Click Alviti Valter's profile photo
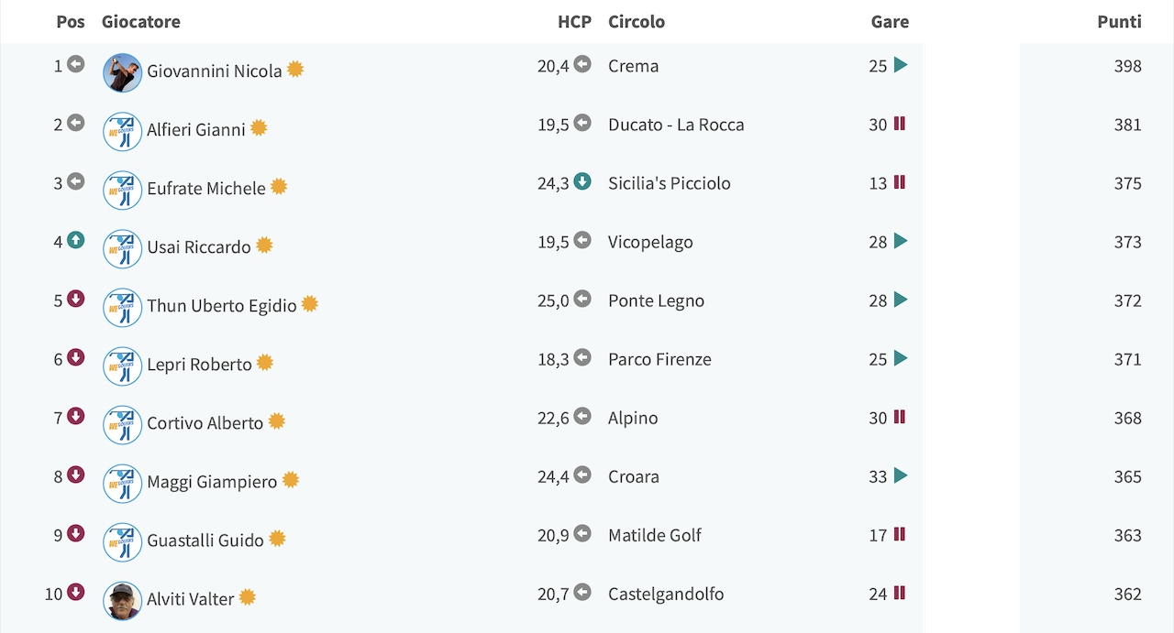This screenshot has width=1174, height=633. point(122,600)
